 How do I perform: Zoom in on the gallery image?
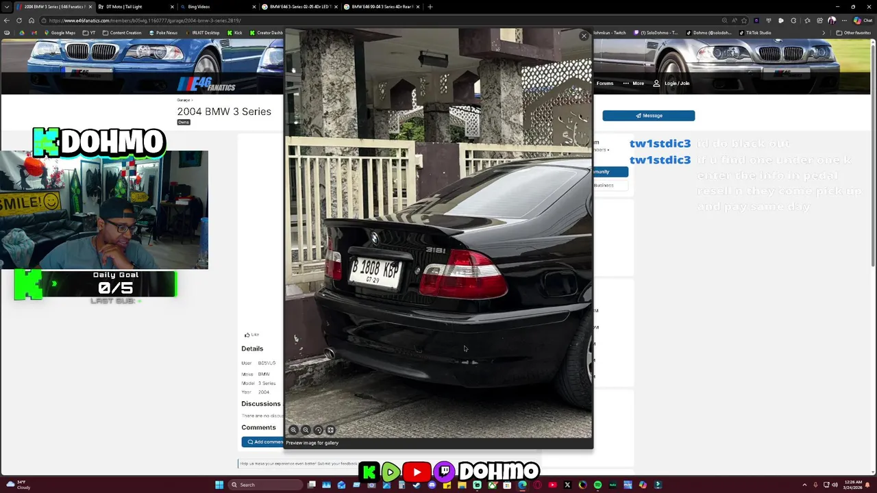293,430
